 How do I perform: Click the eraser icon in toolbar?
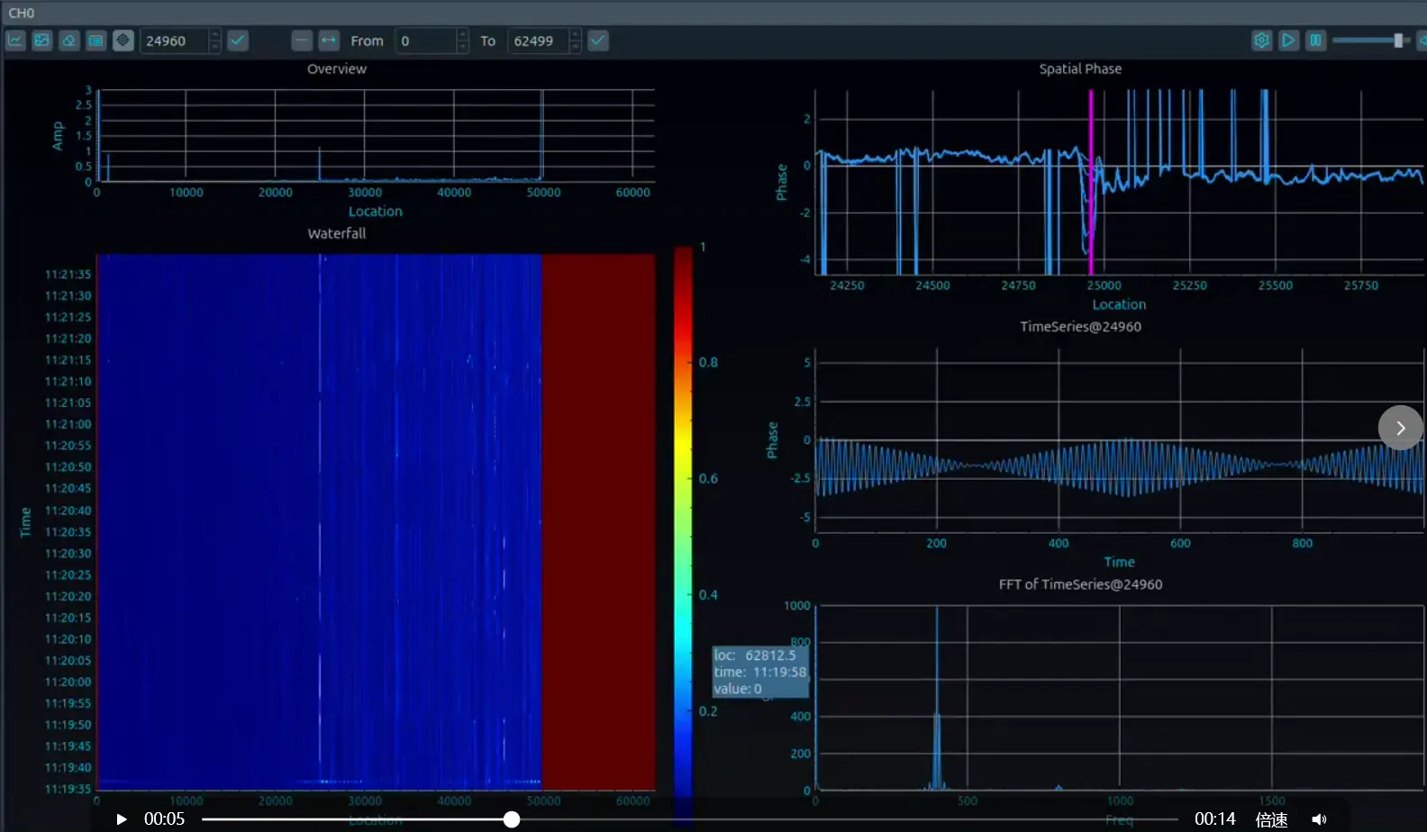(x=69, y=41)
